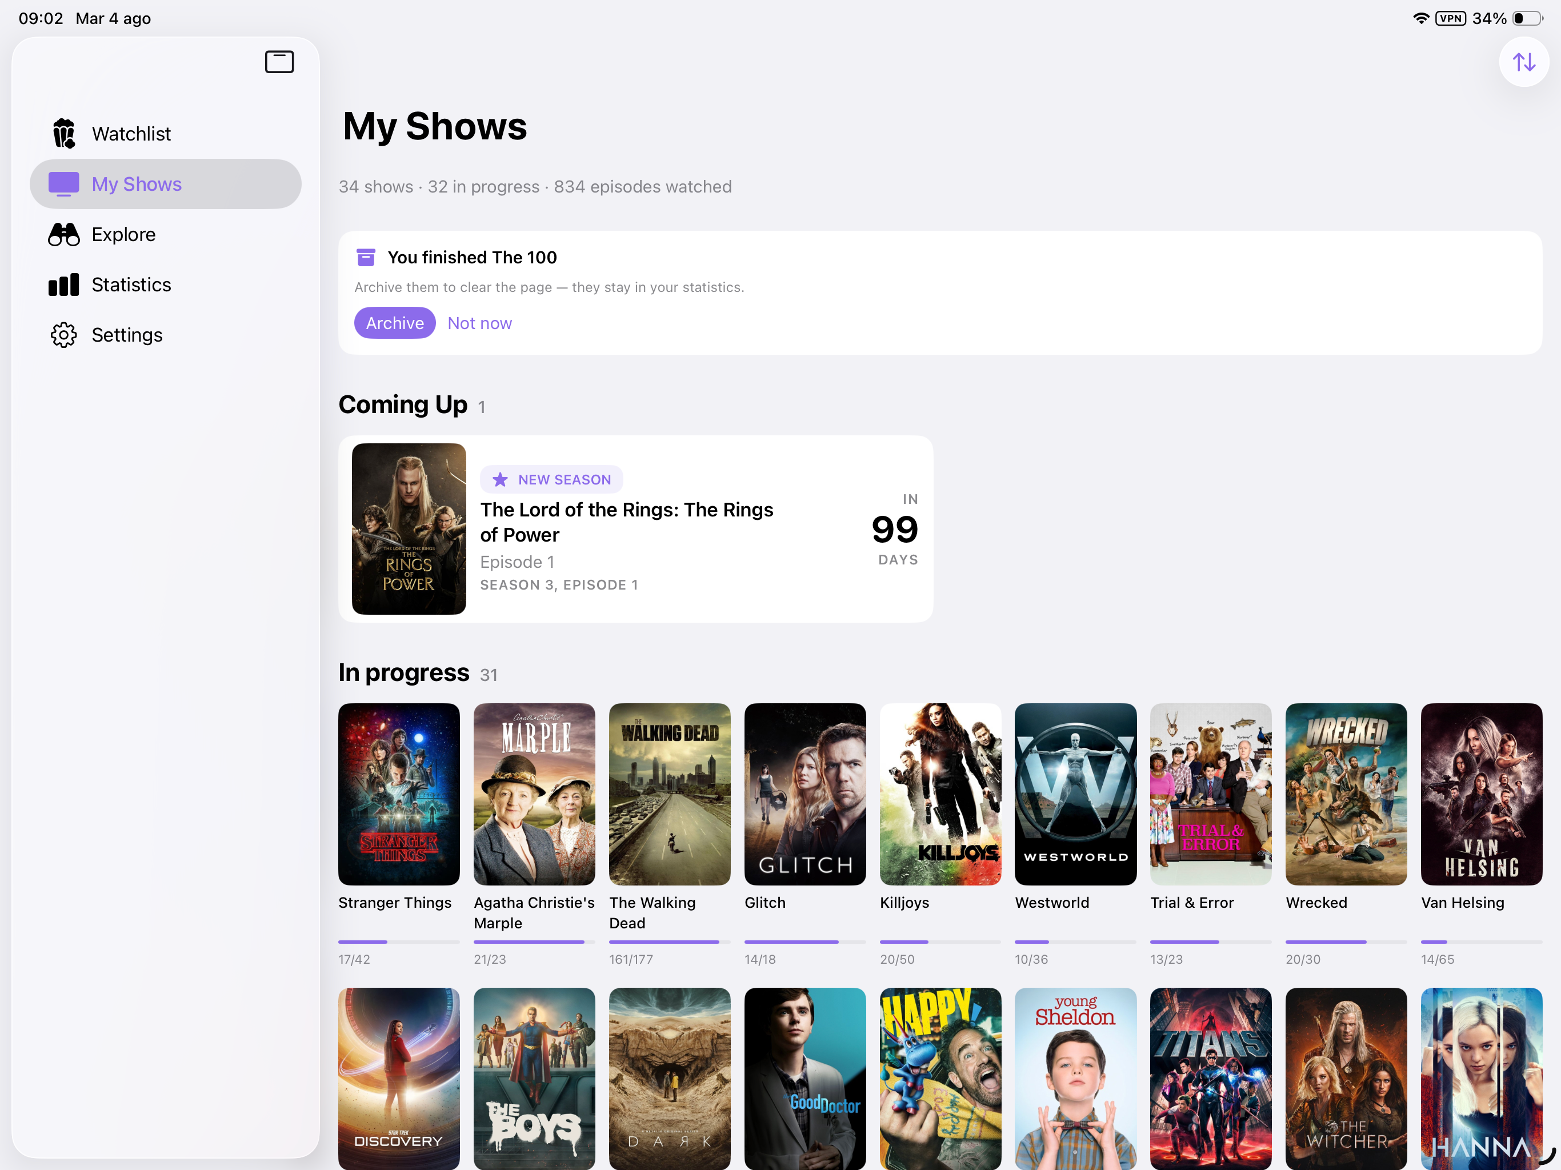
Task: Select My Shows in sidebar
Action: tap(165, 184)
